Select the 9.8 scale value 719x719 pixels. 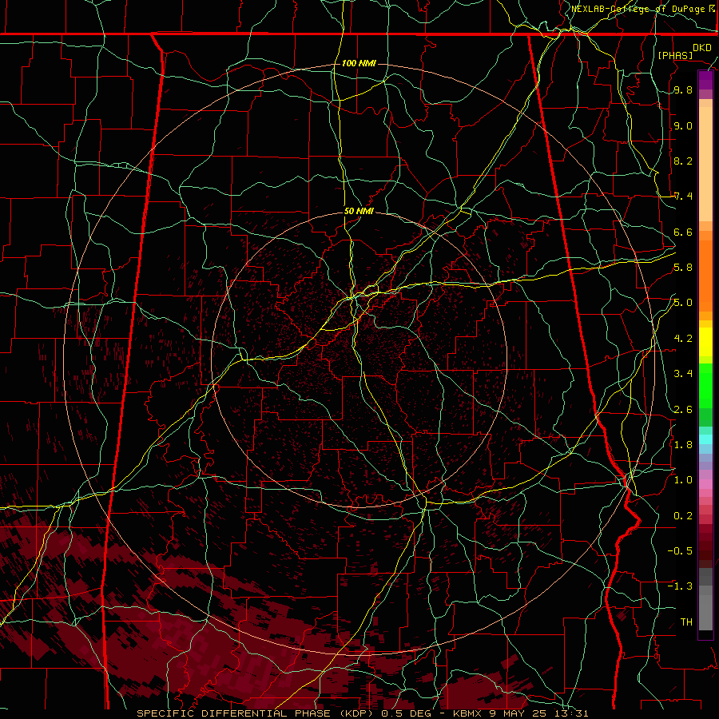point(683,90)
